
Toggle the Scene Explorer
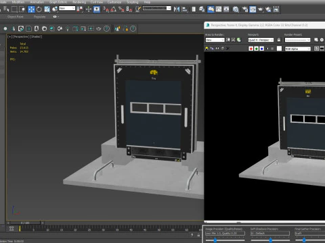click(194, 9)
